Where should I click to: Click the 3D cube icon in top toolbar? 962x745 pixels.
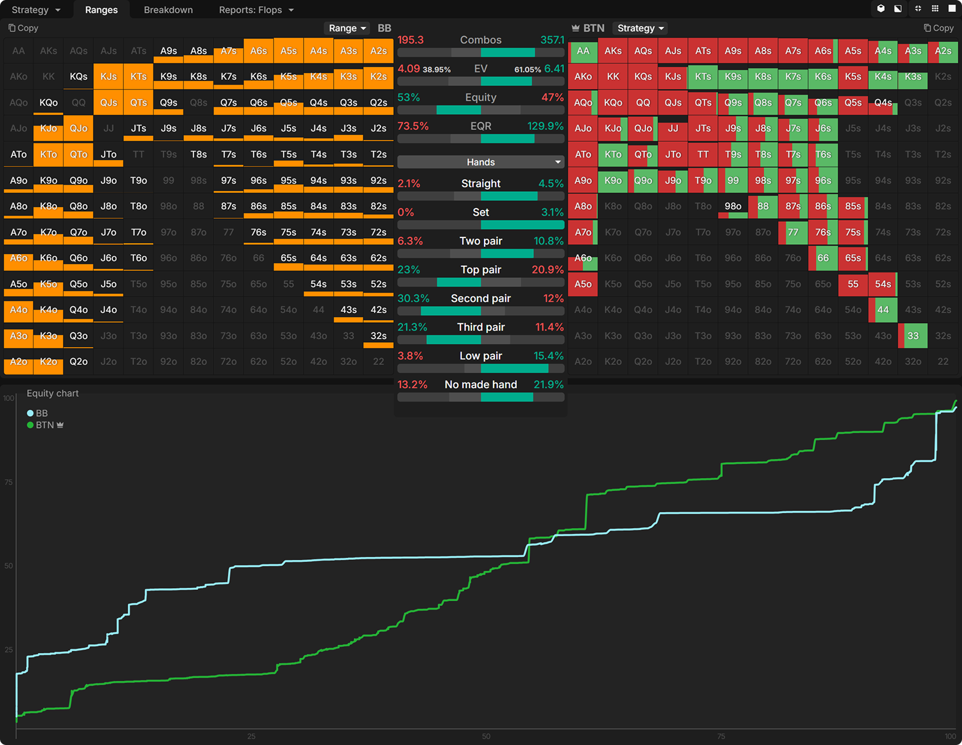(x=881, y=9)
